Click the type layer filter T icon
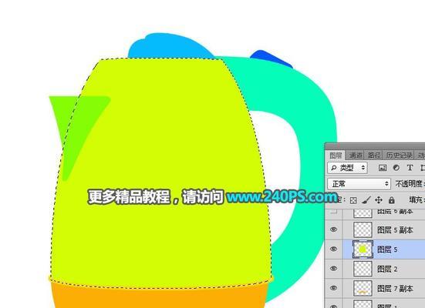This screenshot has height=308, width=425. click(410, 168)
